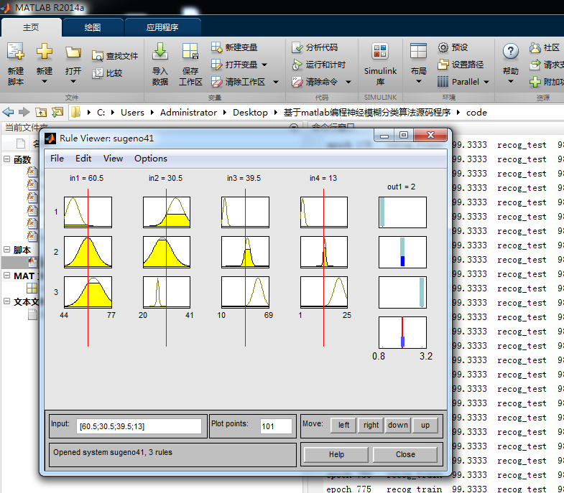
Task: Click the Import Data (导入数据) icon
Action: click(x=160, y=51)
